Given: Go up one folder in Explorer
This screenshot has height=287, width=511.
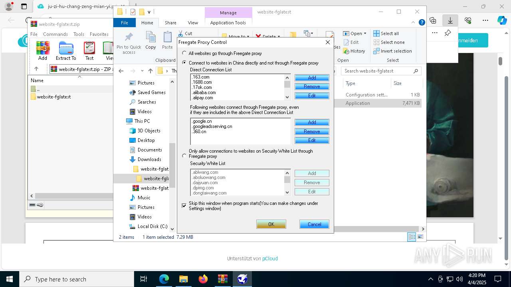Looking at the screenshot, I should pyautogui.click(x=150, y=71).
